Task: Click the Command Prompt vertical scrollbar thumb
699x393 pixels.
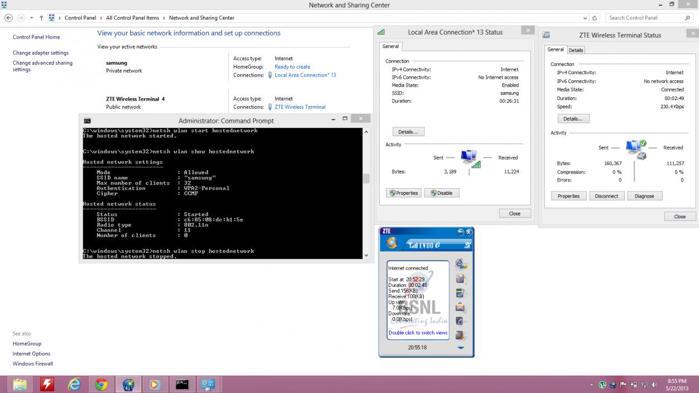Action: click(366, 179)
